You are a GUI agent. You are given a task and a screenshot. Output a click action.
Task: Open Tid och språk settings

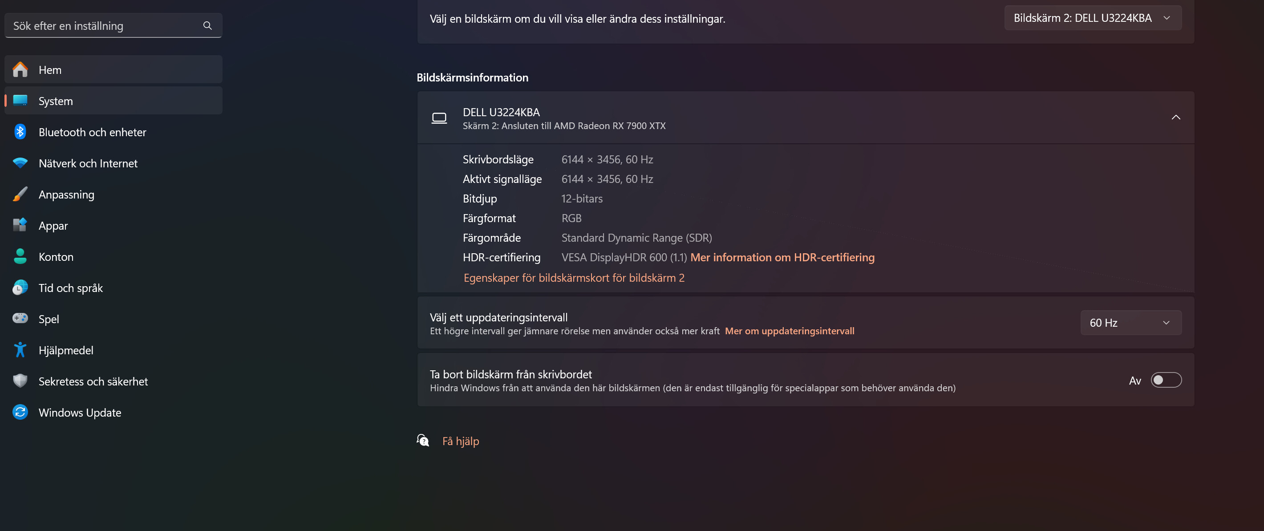click(71, 288)
